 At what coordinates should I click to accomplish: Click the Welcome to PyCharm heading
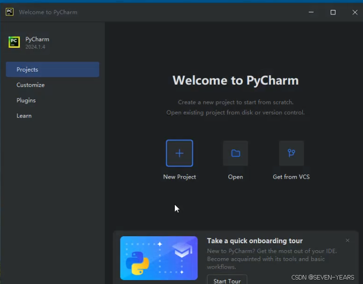(236, 80)
